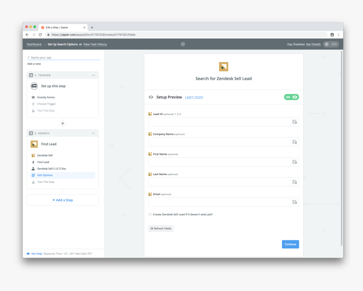This screenshot has width=363, height=291.
Task: Click the First Name input field
Action: pos(219,162)
